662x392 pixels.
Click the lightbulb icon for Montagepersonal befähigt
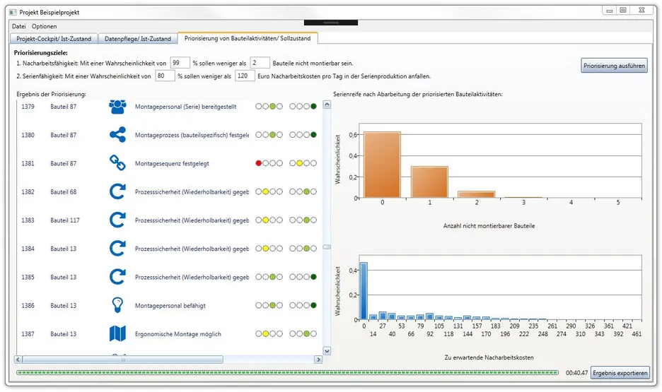coord(117,305)
